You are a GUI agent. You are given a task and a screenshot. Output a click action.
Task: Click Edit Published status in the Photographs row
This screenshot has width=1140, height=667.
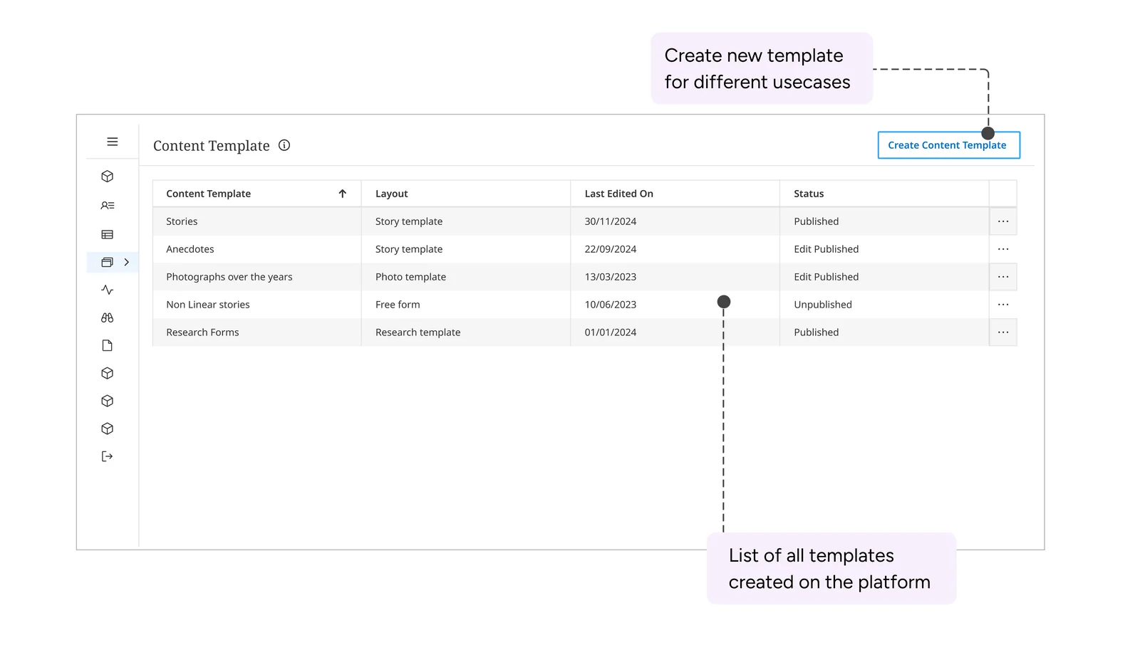point(826,277)
